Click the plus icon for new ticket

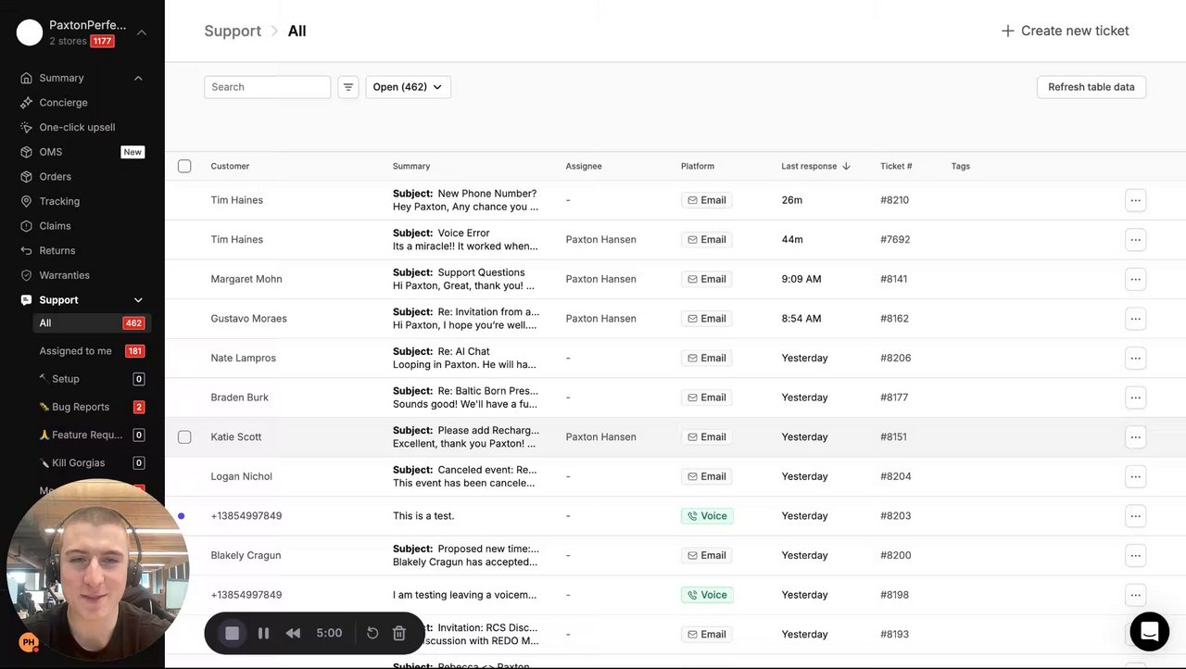coord(1007,31)
